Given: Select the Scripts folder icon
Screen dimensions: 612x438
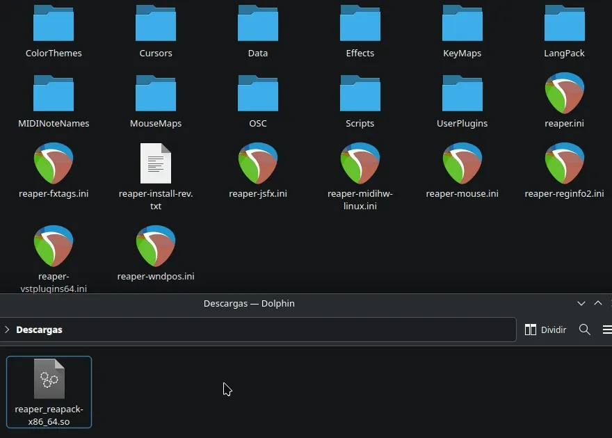Looking at the screenshot, I should [x=360, y=93].
